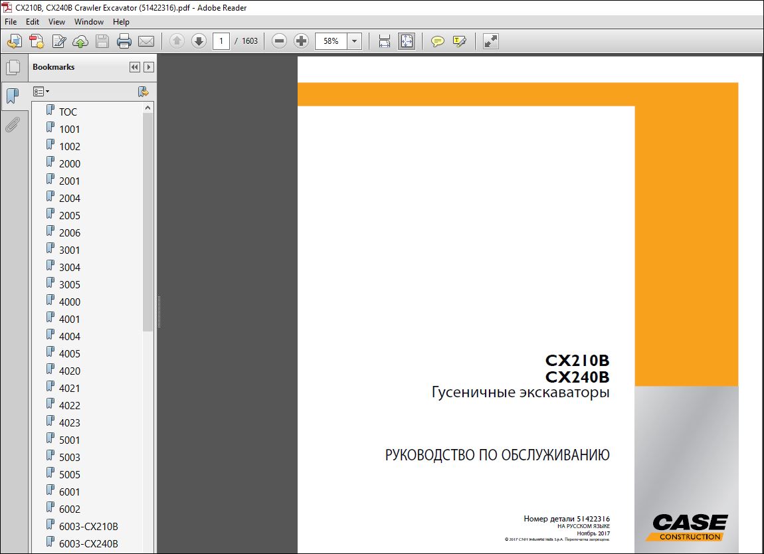This screenshot has height=554, width=764.
Task: Jump to bookmark 1001
Action: click(x=69, y=129)
